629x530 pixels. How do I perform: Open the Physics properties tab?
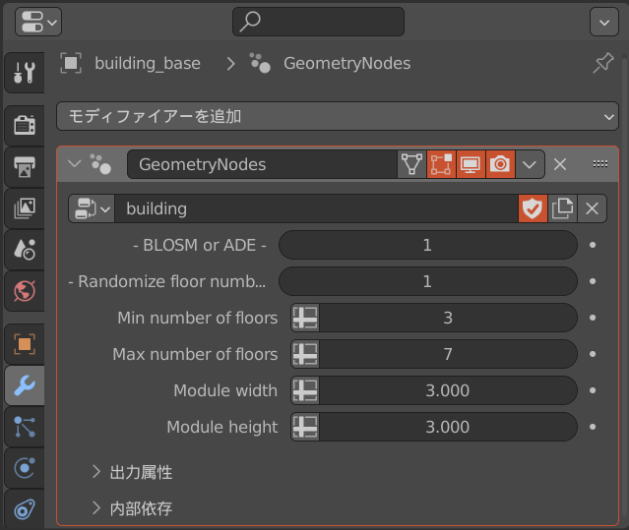pyautogui.click(x=25, y=468)
